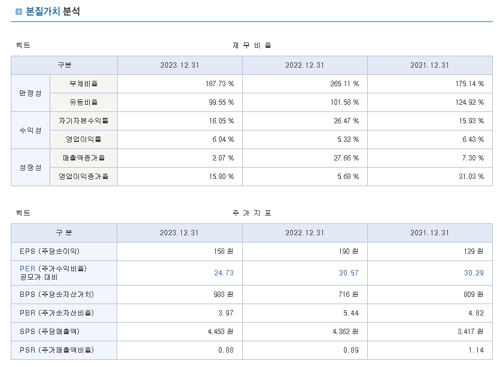The width and height of the screenshot is (497, 367).
Task: Click the 6.04 % operating margin value
Action: coord(223,139)
